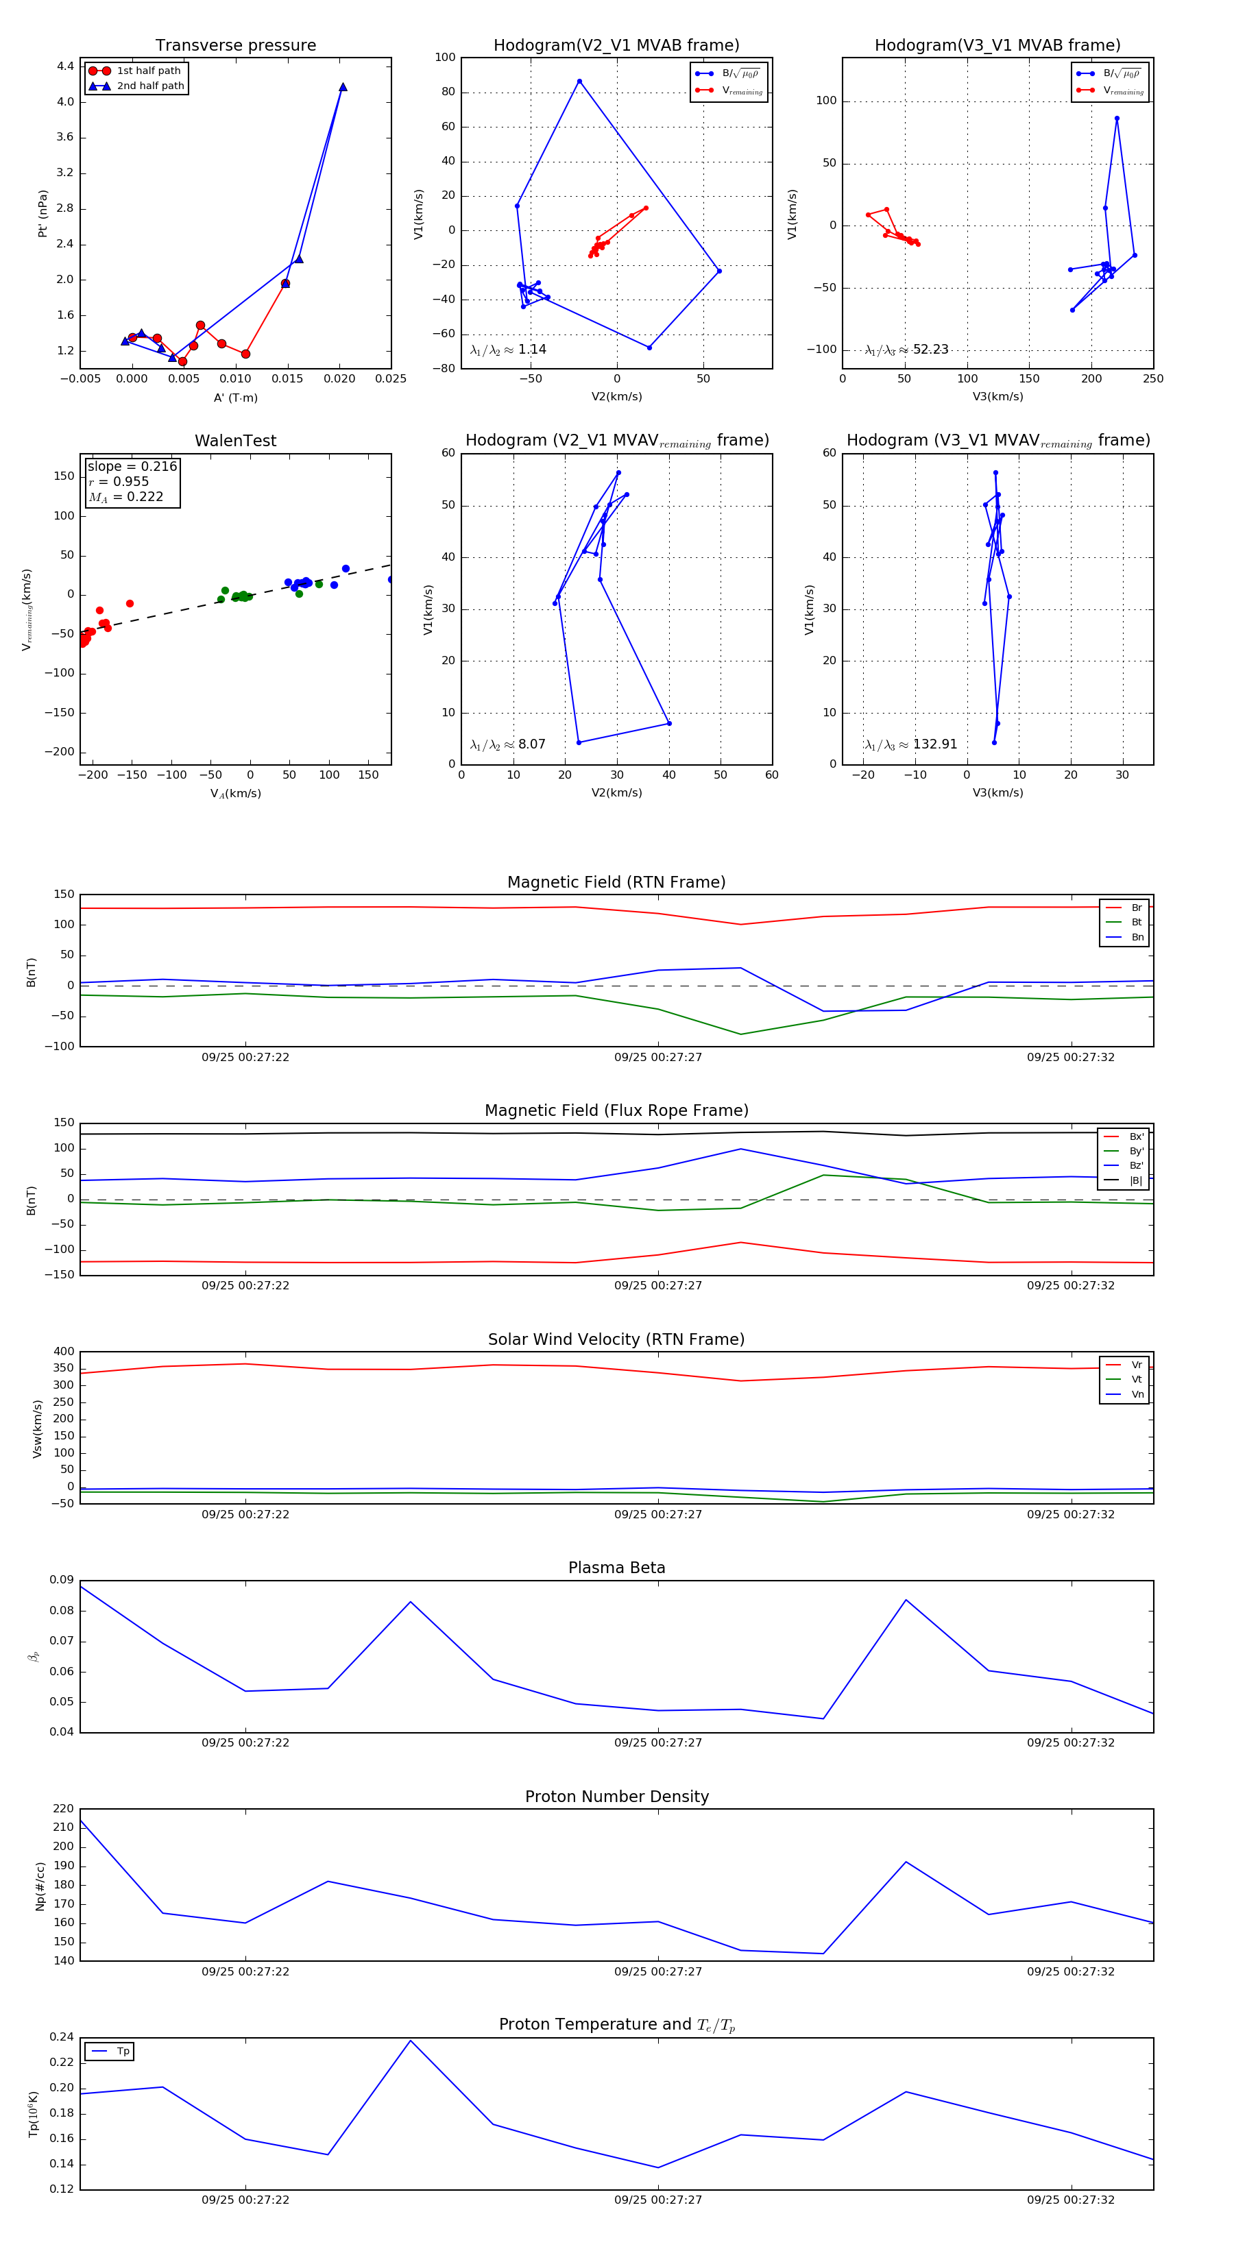1234x2262 pixels.
Task: Click the highest blue triangle in Transverse pressure plot
Action: pos(343,87)
